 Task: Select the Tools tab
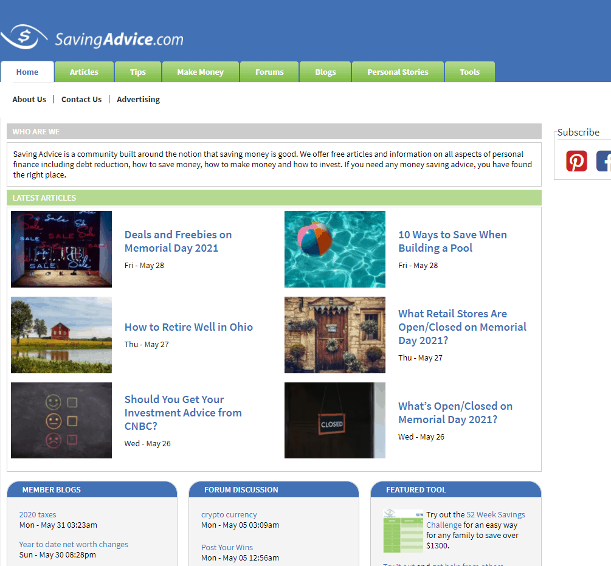tap(469, 72)
